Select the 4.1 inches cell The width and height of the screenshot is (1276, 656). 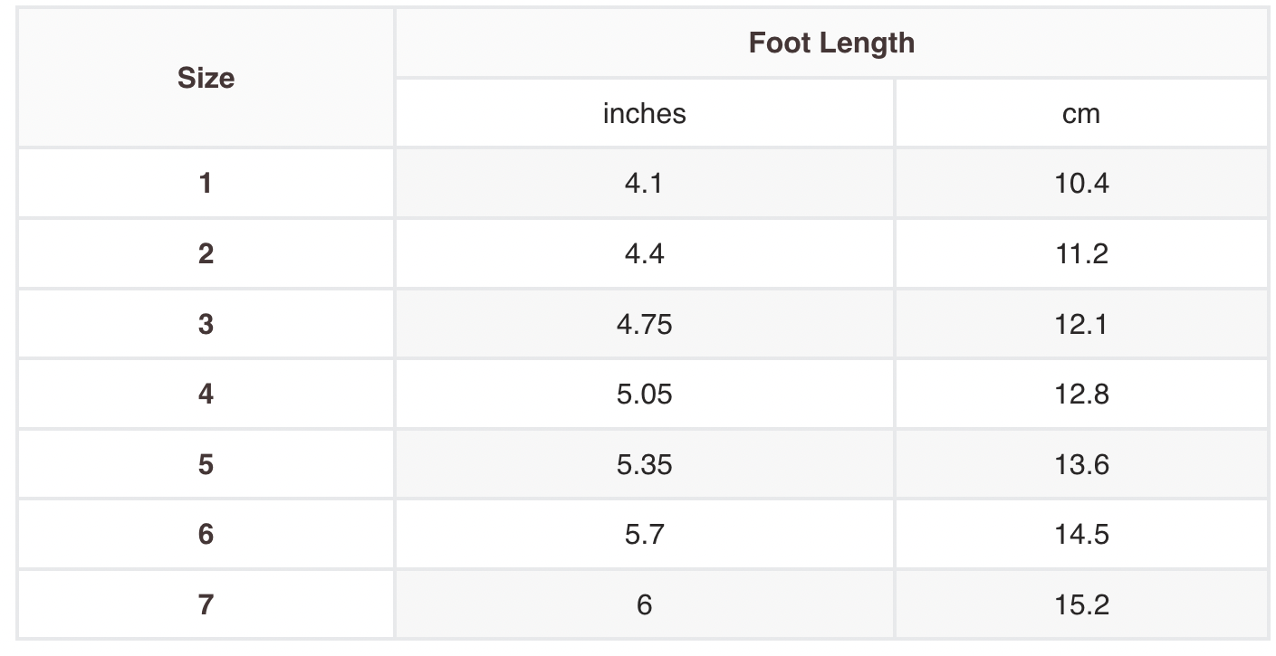(x=644, y=184)
